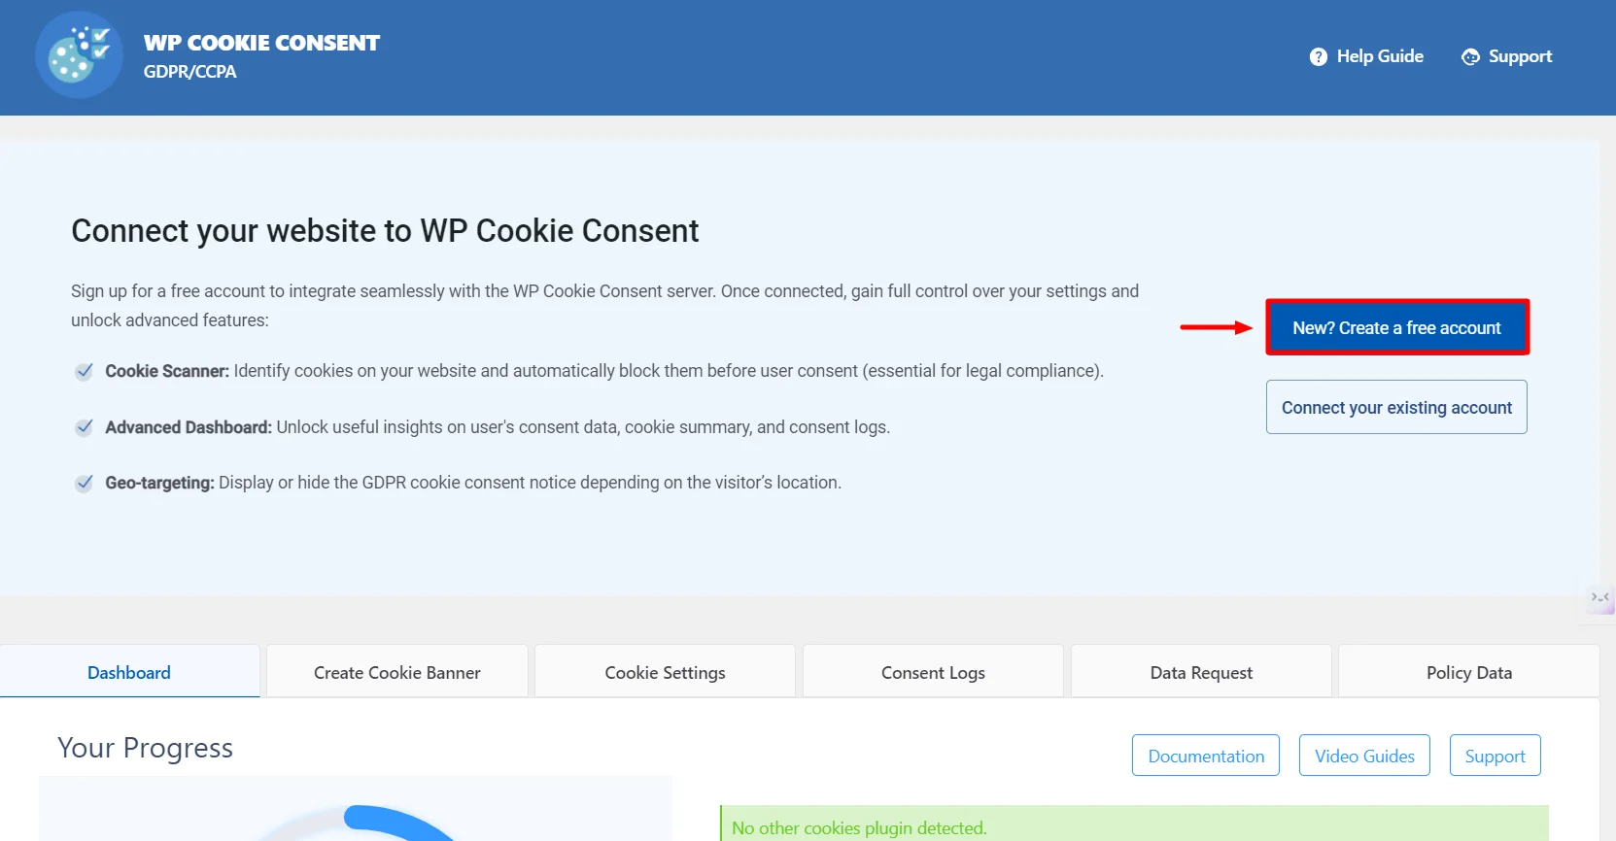This screenshot has width=1616, height=841.
Task: Click the Help Guide question mark icon
Action: tap(1318, 57)
